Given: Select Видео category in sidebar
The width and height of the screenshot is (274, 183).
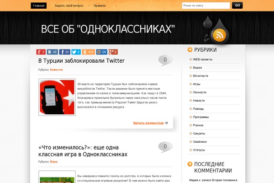Looking at the screenshot, I should click(x=197, y=68).
